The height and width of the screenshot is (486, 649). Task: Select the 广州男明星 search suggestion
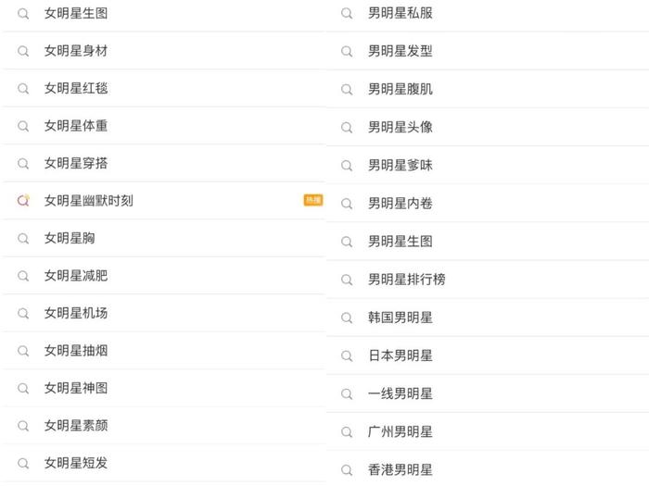(x=488, y=432)
